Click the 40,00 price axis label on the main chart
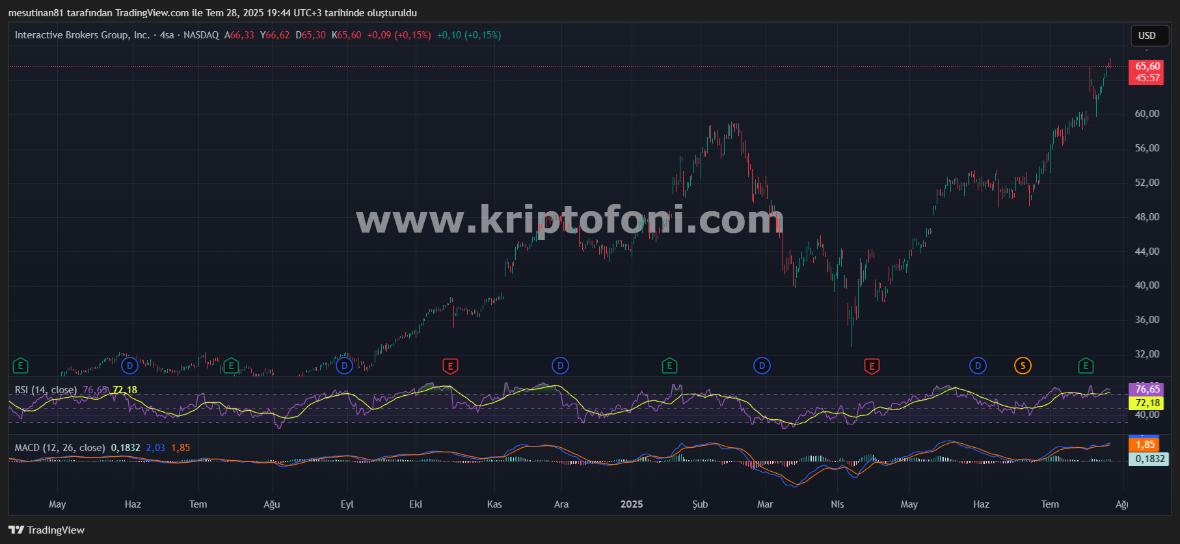This screenshot has width=1180, height=544. click(1147, 285)
